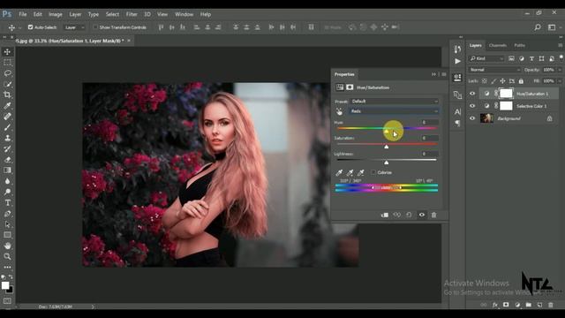Click the clip to layer icon

click(385, 215)
